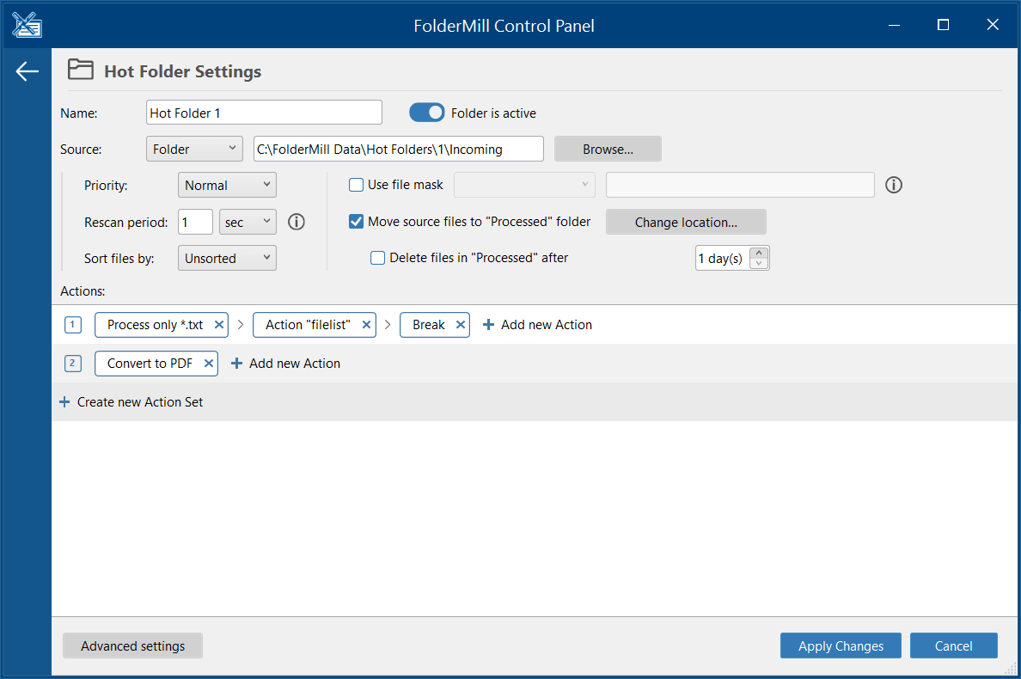Viewport: 1021px width, 679px height.
Task: Check "Delete files in Processed after"
Action: click(377, 257)
